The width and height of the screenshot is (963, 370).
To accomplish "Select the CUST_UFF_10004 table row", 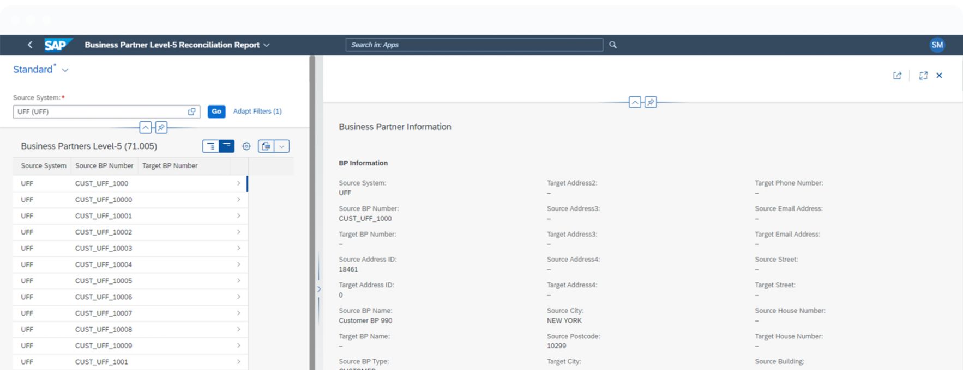I will [130, 264].
